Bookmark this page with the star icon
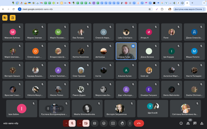 [x=149, y=9]
